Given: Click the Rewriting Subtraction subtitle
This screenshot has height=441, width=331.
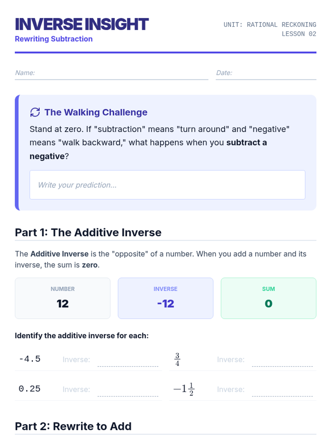Looking at the screenshot, I should coord(54,39).
